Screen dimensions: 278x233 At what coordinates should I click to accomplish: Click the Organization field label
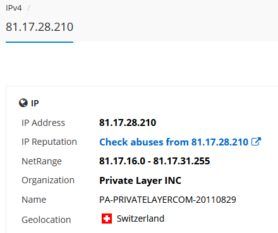(x=48, y=180)
